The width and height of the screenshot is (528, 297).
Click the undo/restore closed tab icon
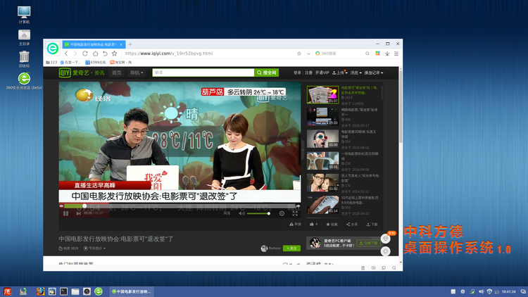click(x=105, y=53)
